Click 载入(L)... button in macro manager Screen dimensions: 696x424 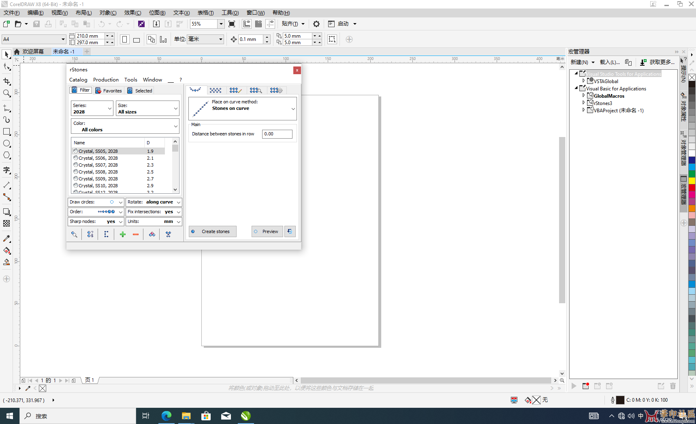tap(610, 62)
